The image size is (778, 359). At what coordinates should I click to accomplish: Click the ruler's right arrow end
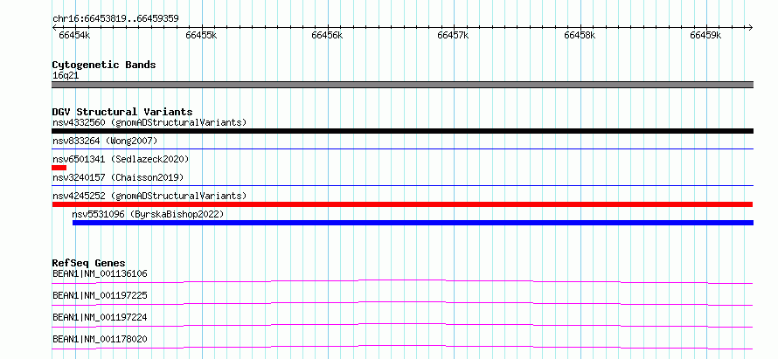(x=751, y=27)
